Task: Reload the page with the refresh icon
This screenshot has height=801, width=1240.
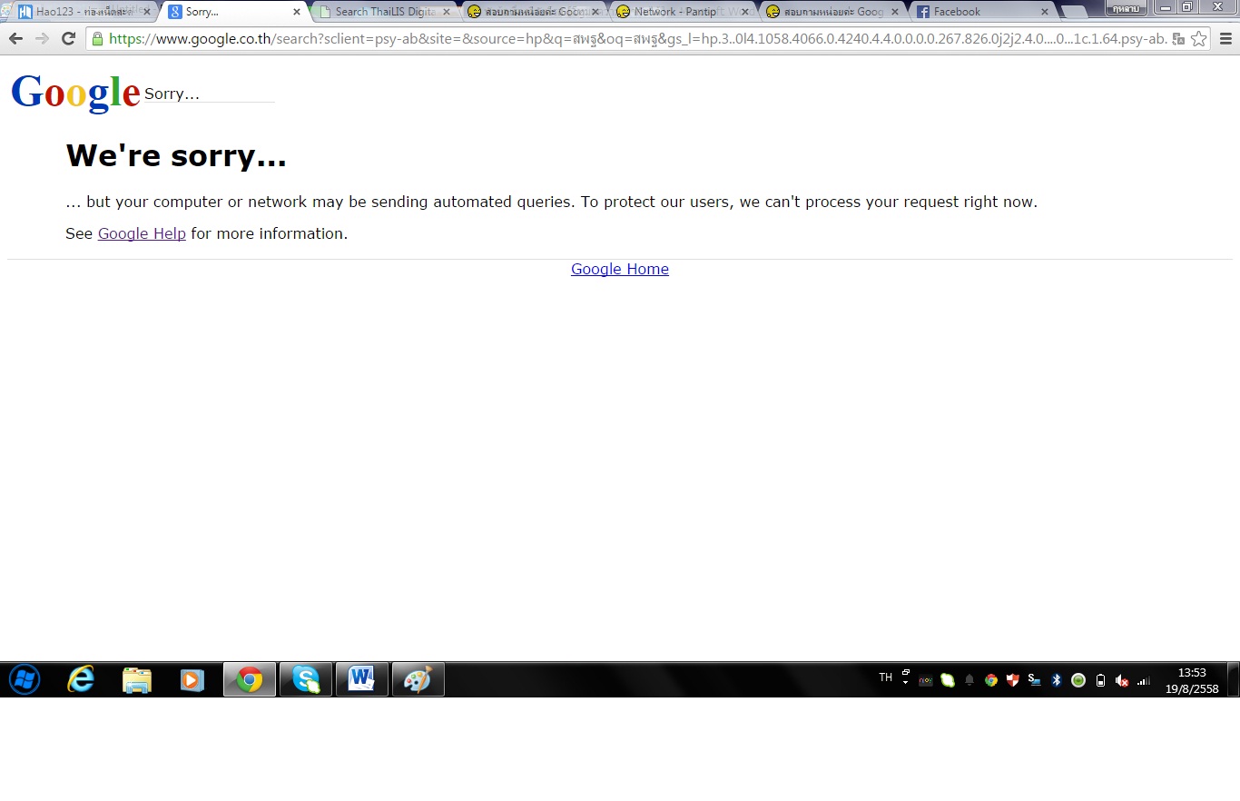Action: coord(68,38)
